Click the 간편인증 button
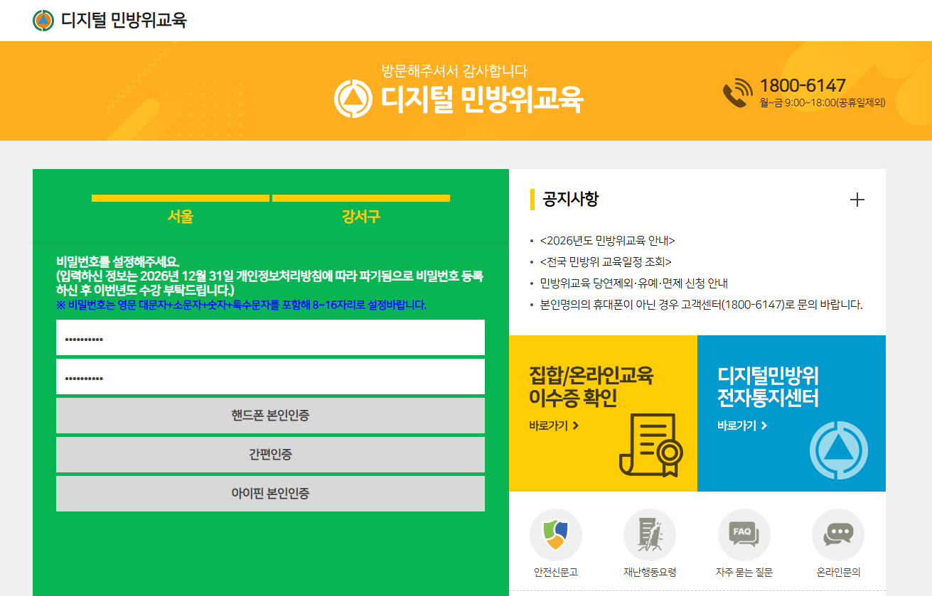This screenshot has height=596, width=932. (x=271, y=455)
